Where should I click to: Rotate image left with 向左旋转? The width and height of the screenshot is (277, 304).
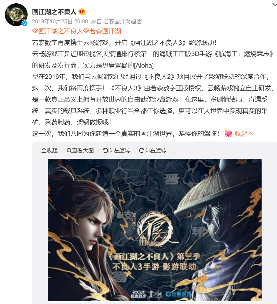[x=116, y=150]
